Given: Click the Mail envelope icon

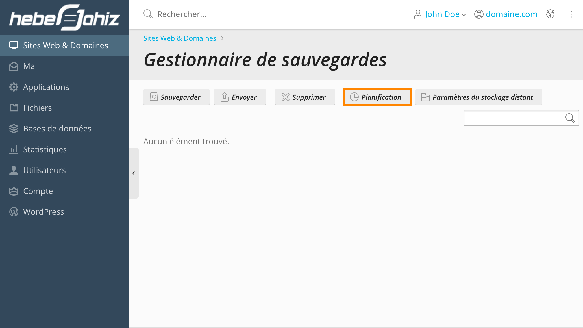Looking at the screenshot, I should [14, 66].
